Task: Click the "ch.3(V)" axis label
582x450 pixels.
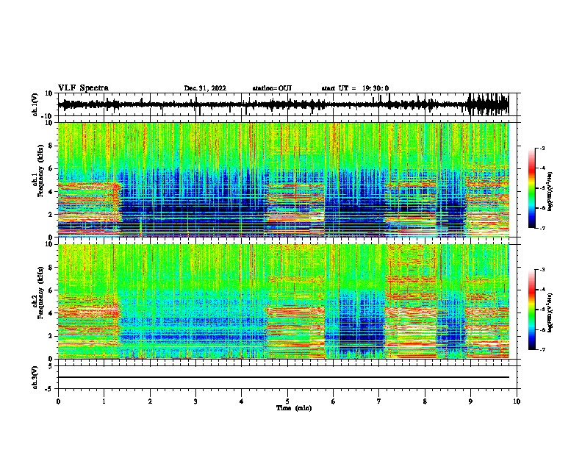Action: point(35,377)
